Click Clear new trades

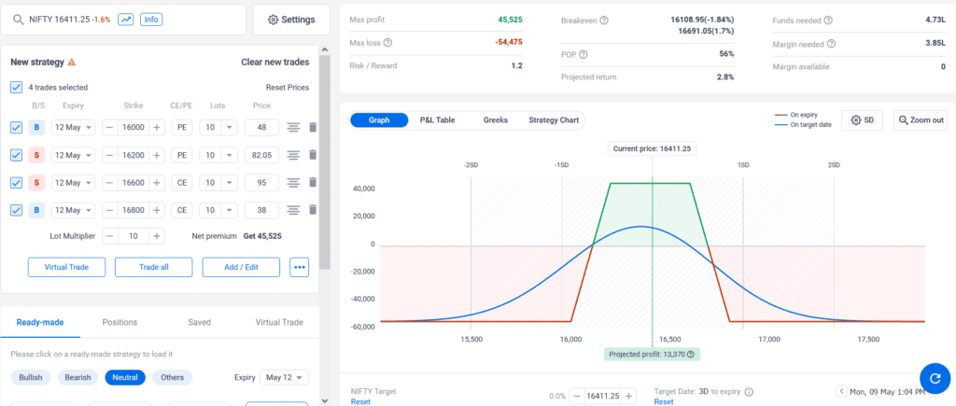(x=275, y=63)
